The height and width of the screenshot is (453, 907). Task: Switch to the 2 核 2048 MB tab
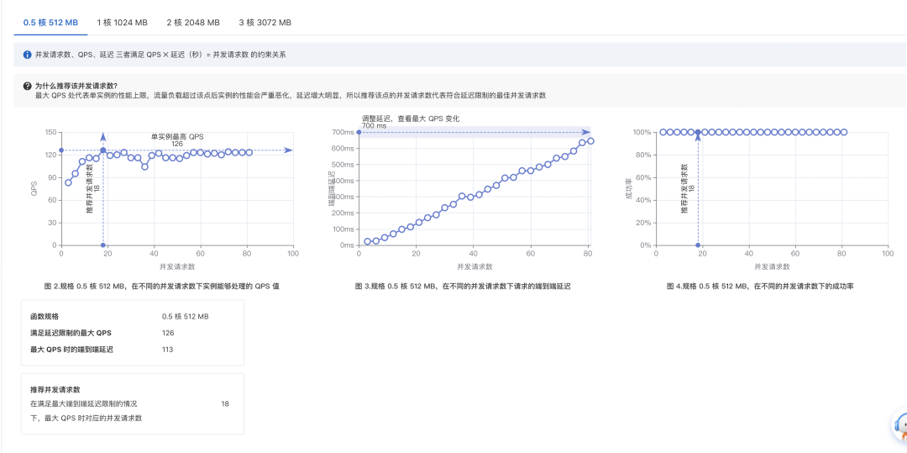(193, 23)
